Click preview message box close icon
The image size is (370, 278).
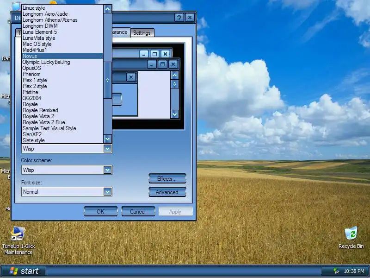pyautogui.click(x=131, y=77)
